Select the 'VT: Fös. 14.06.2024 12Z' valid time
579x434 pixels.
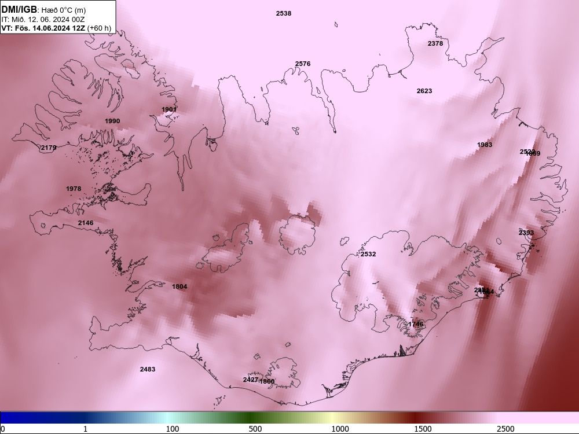point(43,28)
